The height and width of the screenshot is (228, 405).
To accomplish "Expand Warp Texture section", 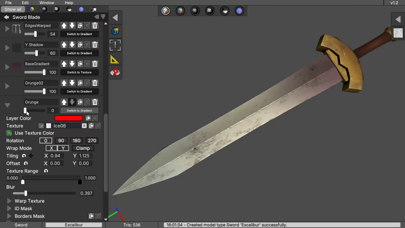I will [x=9, y=201].
